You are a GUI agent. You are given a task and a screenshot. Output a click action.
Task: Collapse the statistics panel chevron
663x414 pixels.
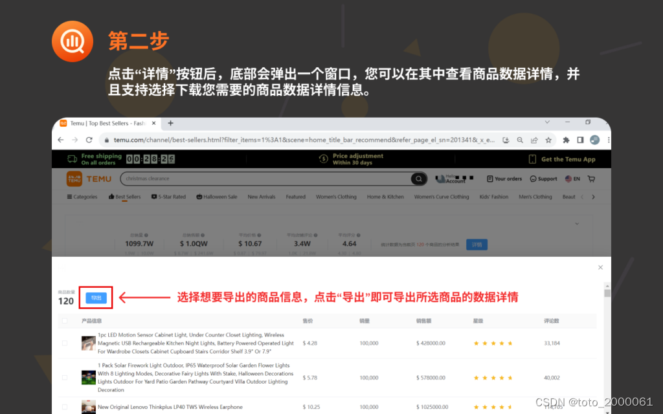coord(577,223)
